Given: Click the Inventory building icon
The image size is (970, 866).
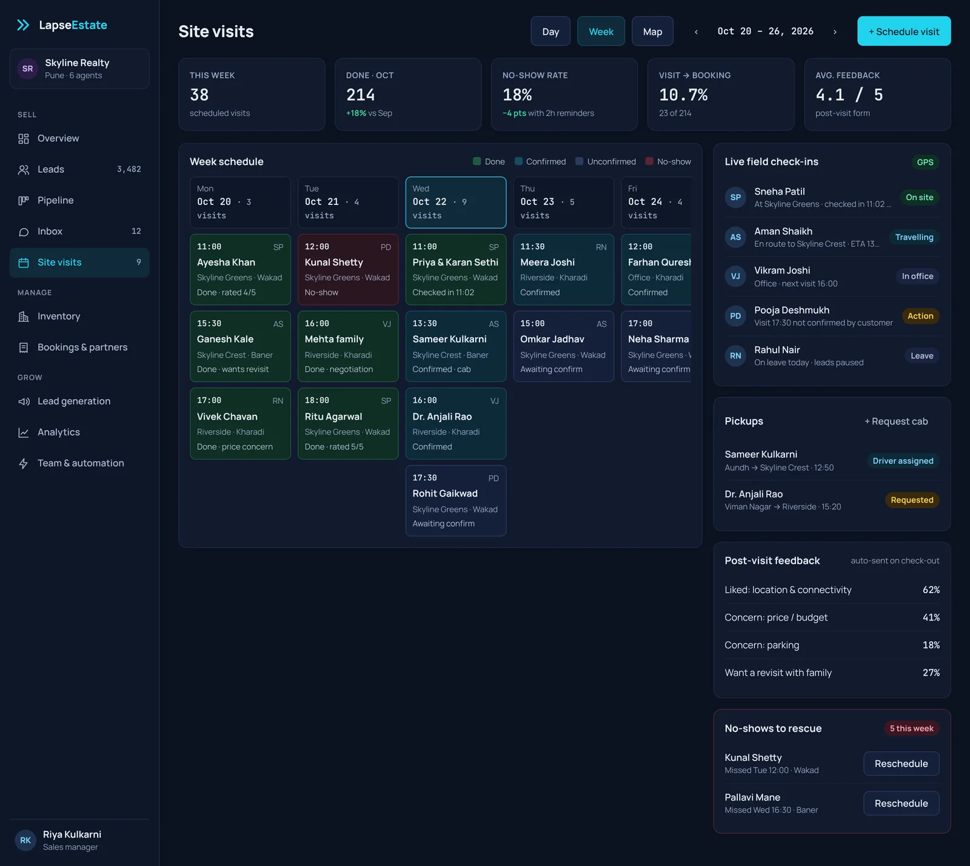Looking at the screenshot, I should (x=24, y=317).
